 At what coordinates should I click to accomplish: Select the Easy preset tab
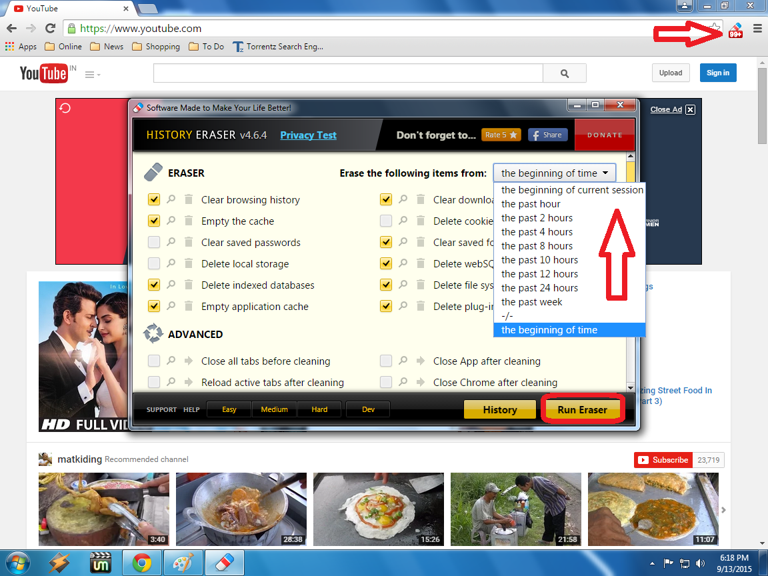pos(229,409)
